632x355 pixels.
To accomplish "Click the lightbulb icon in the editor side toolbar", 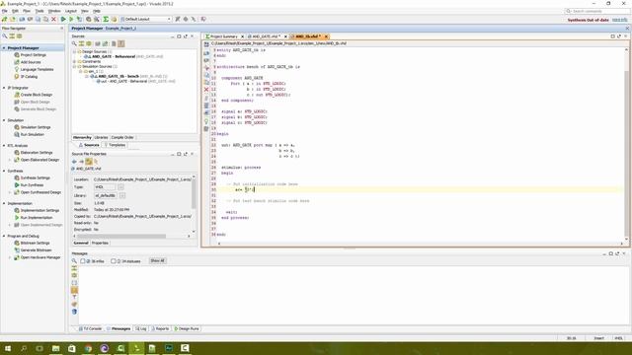I will 206,121.
